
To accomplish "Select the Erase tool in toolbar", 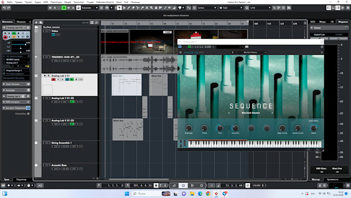I will [133, 8].
